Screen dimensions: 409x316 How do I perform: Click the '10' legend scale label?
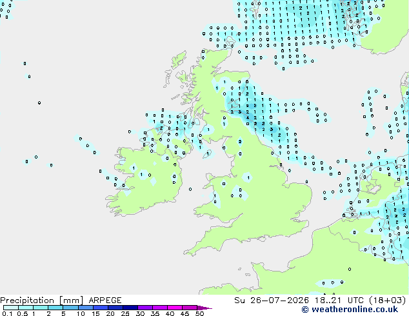pos(81,313)
